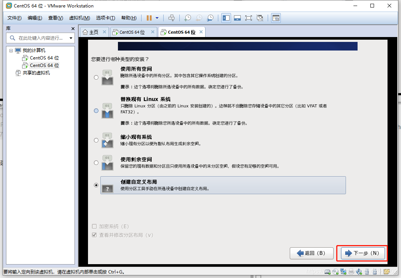Collapse the 我的计算机 tree node

[x=11, y=51]
